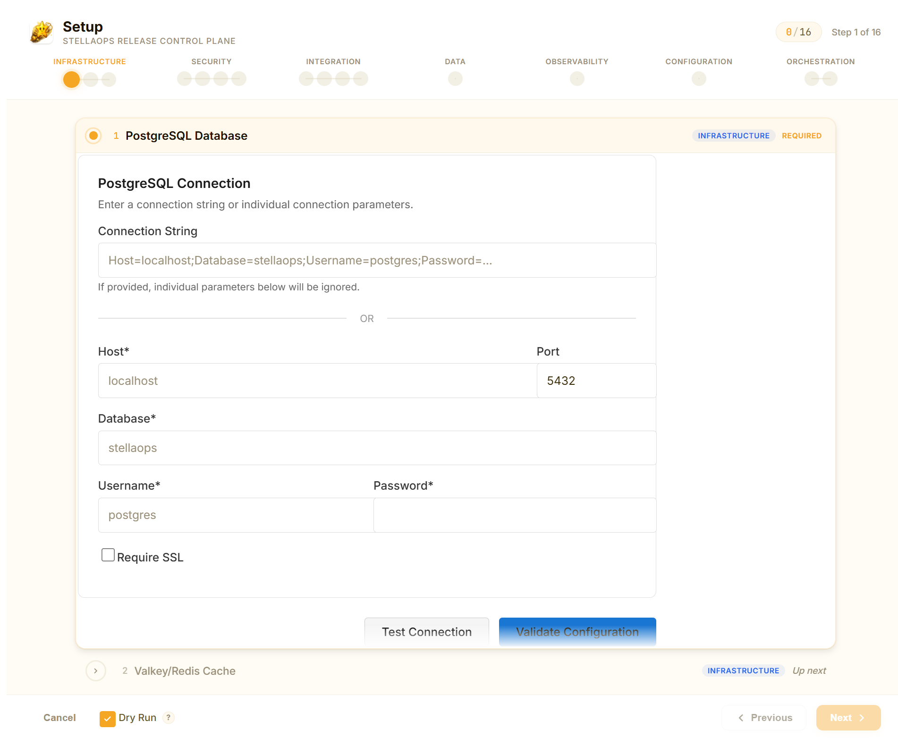Enable the Require SSL checkbox
This screenshot has width=898, height=747.
pyautogui.click(x=108, y=555)
